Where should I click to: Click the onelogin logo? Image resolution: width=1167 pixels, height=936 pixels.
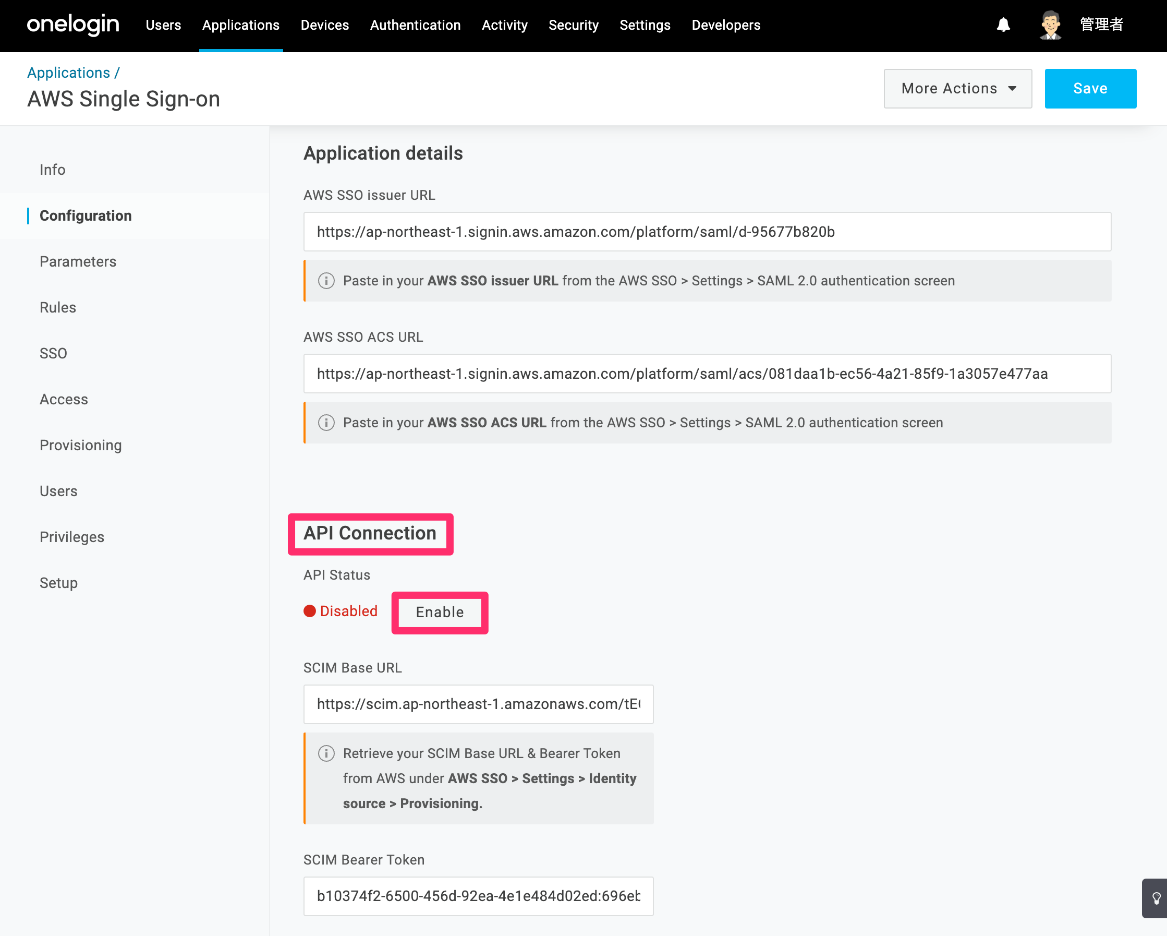[x=73, y=25]
